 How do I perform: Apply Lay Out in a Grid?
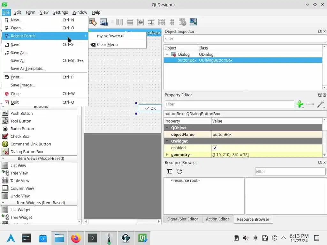(162, 22)
